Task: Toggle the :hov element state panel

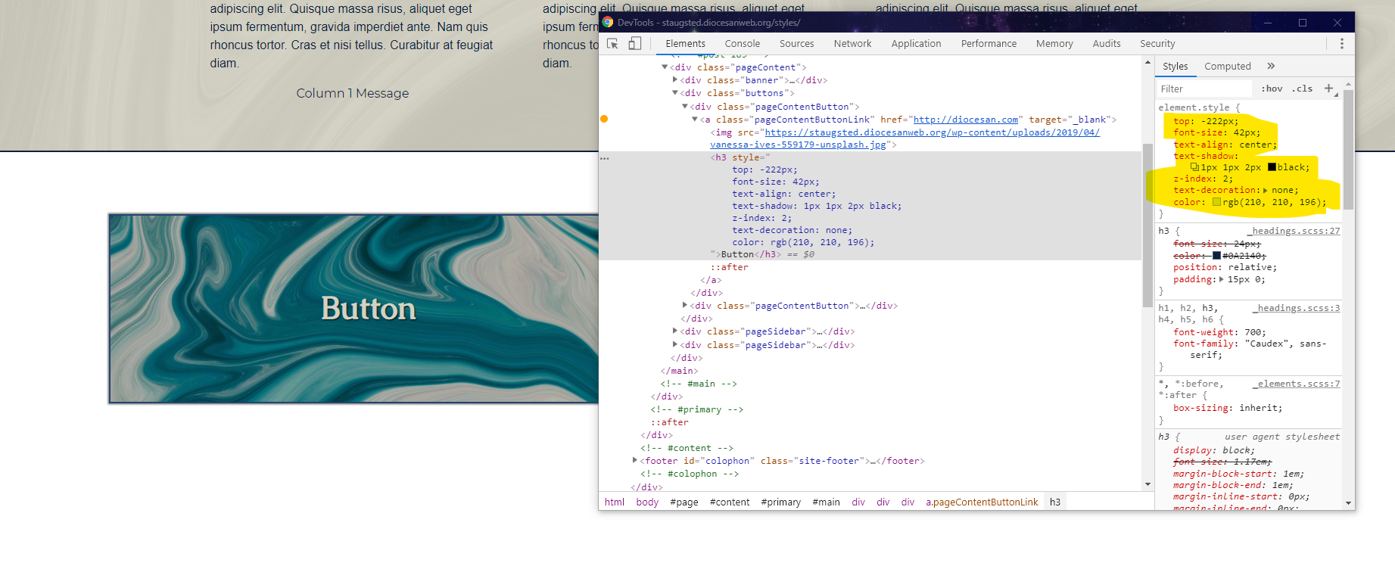Action: click(1272, 89)
